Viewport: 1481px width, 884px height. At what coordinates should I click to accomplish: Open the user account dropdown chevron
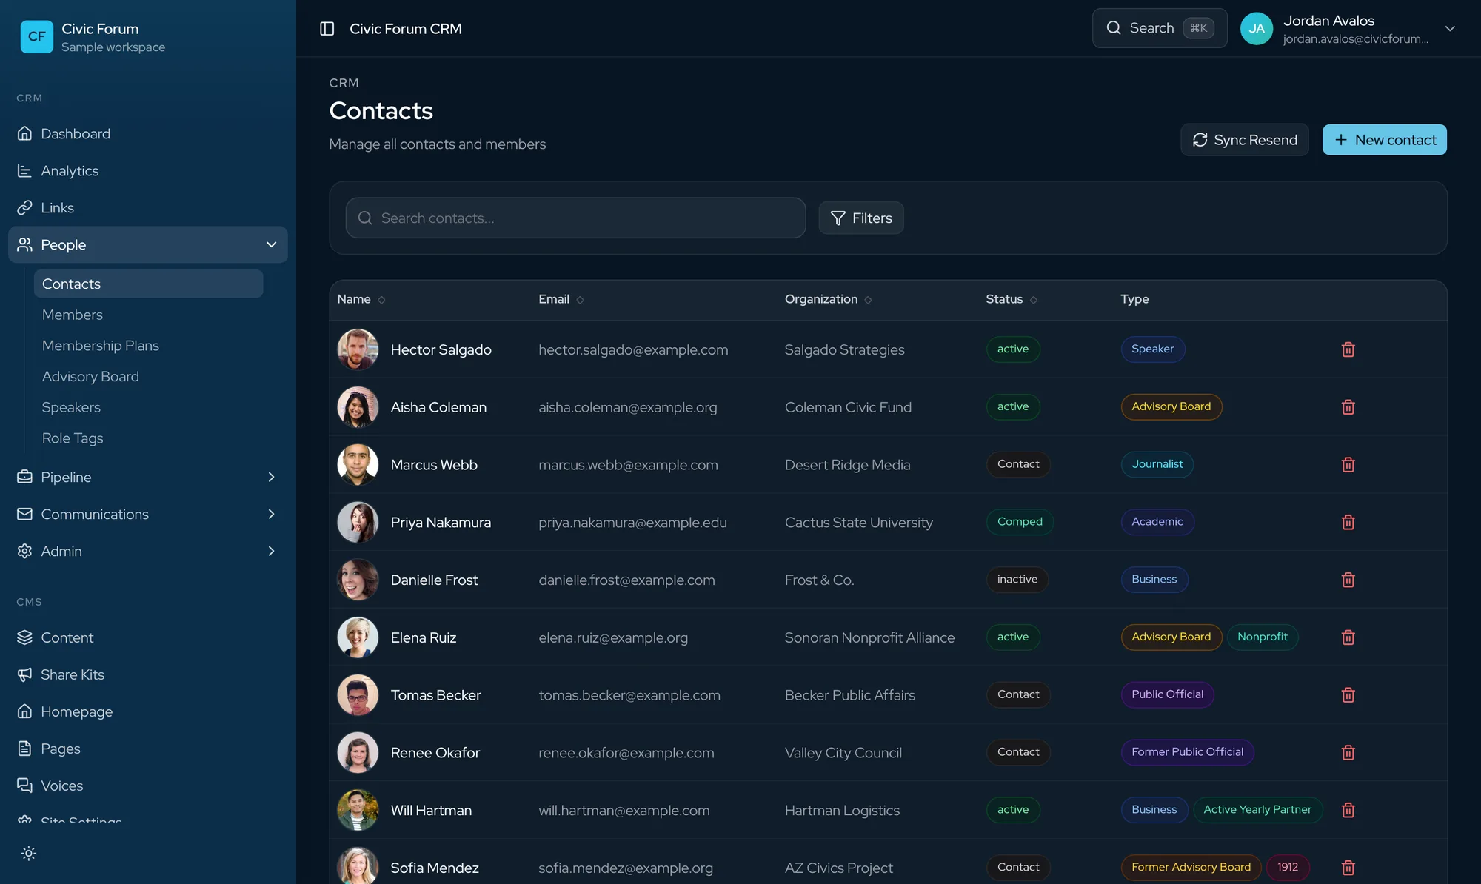point(1450,29)
